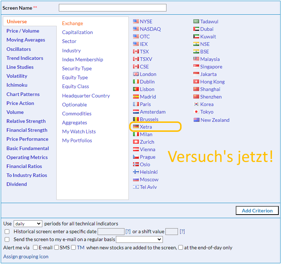Tick the TM alert checkbox

click(74, 248)
